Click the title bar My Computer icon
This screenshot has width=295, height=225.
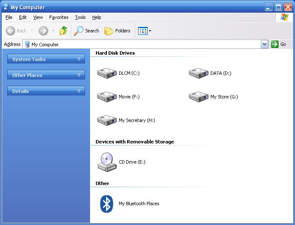tap(6, 7)
